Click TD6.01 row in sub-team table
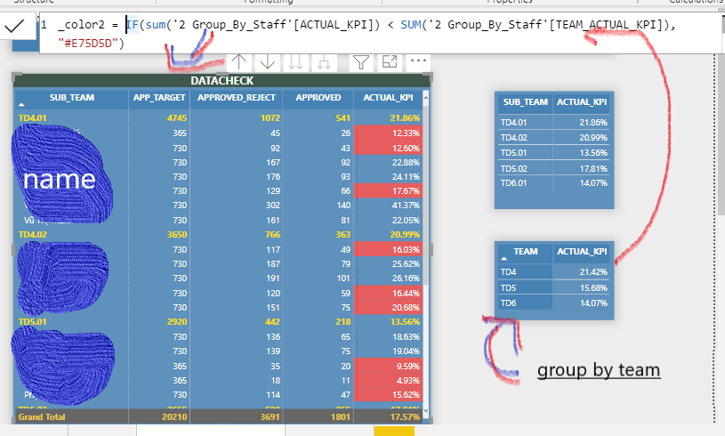 554,182
